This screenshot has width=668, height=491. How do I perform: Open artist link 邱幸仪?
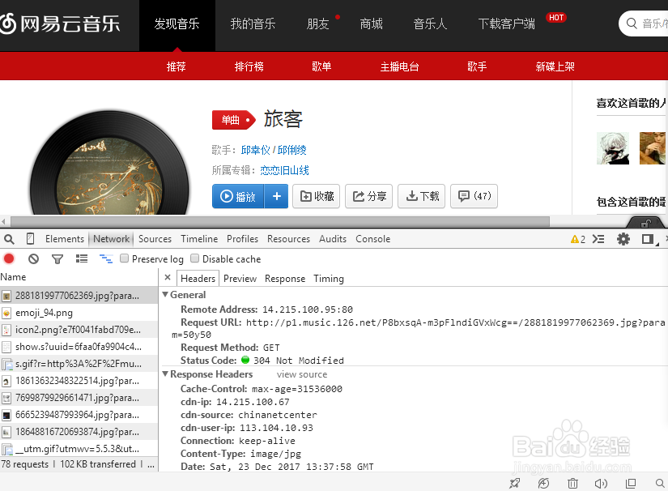[x=255, y=150]
